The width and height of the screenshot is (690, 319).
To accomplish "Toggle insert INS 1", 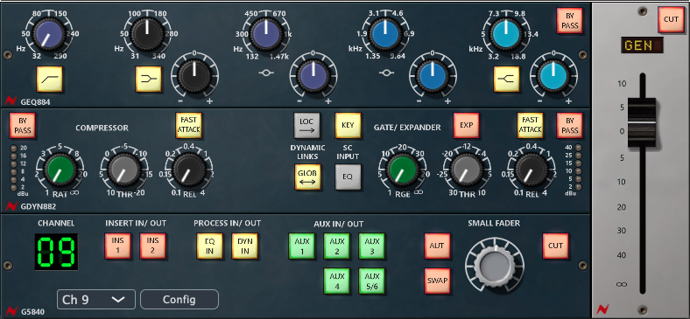I will pyautogui.click(x=118, y=246).
